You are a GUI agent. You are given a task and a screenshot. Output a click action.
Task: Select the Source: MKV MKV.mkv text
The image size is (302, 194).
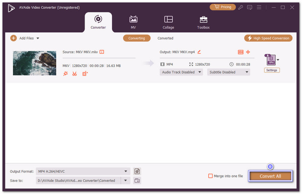coord(80,52)
